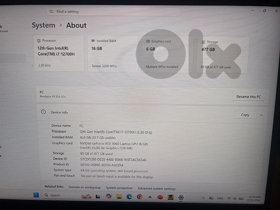Open the black L-shaped app icon on taskbar
This screenshot has height=210, width=280.
coord(98,197)
